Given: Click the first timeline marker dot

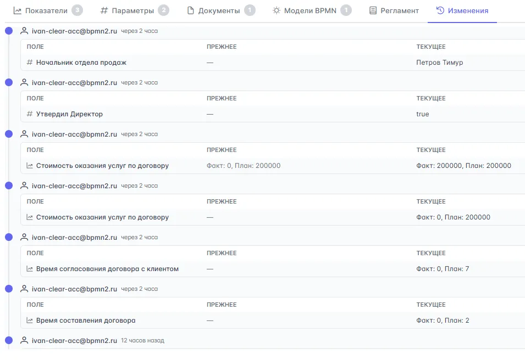Looking at the screenshot, I should tap(9, 31).
